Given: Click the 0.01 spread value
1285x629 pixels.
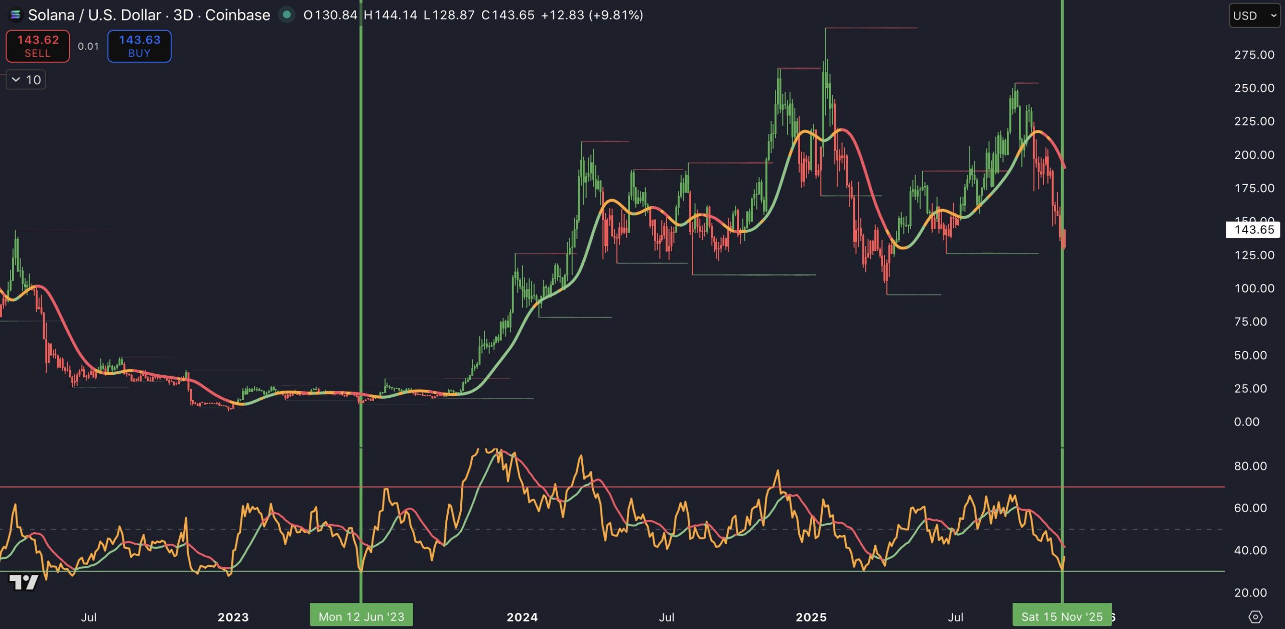Looking at the screenshot, I should (x=88, y=46).
